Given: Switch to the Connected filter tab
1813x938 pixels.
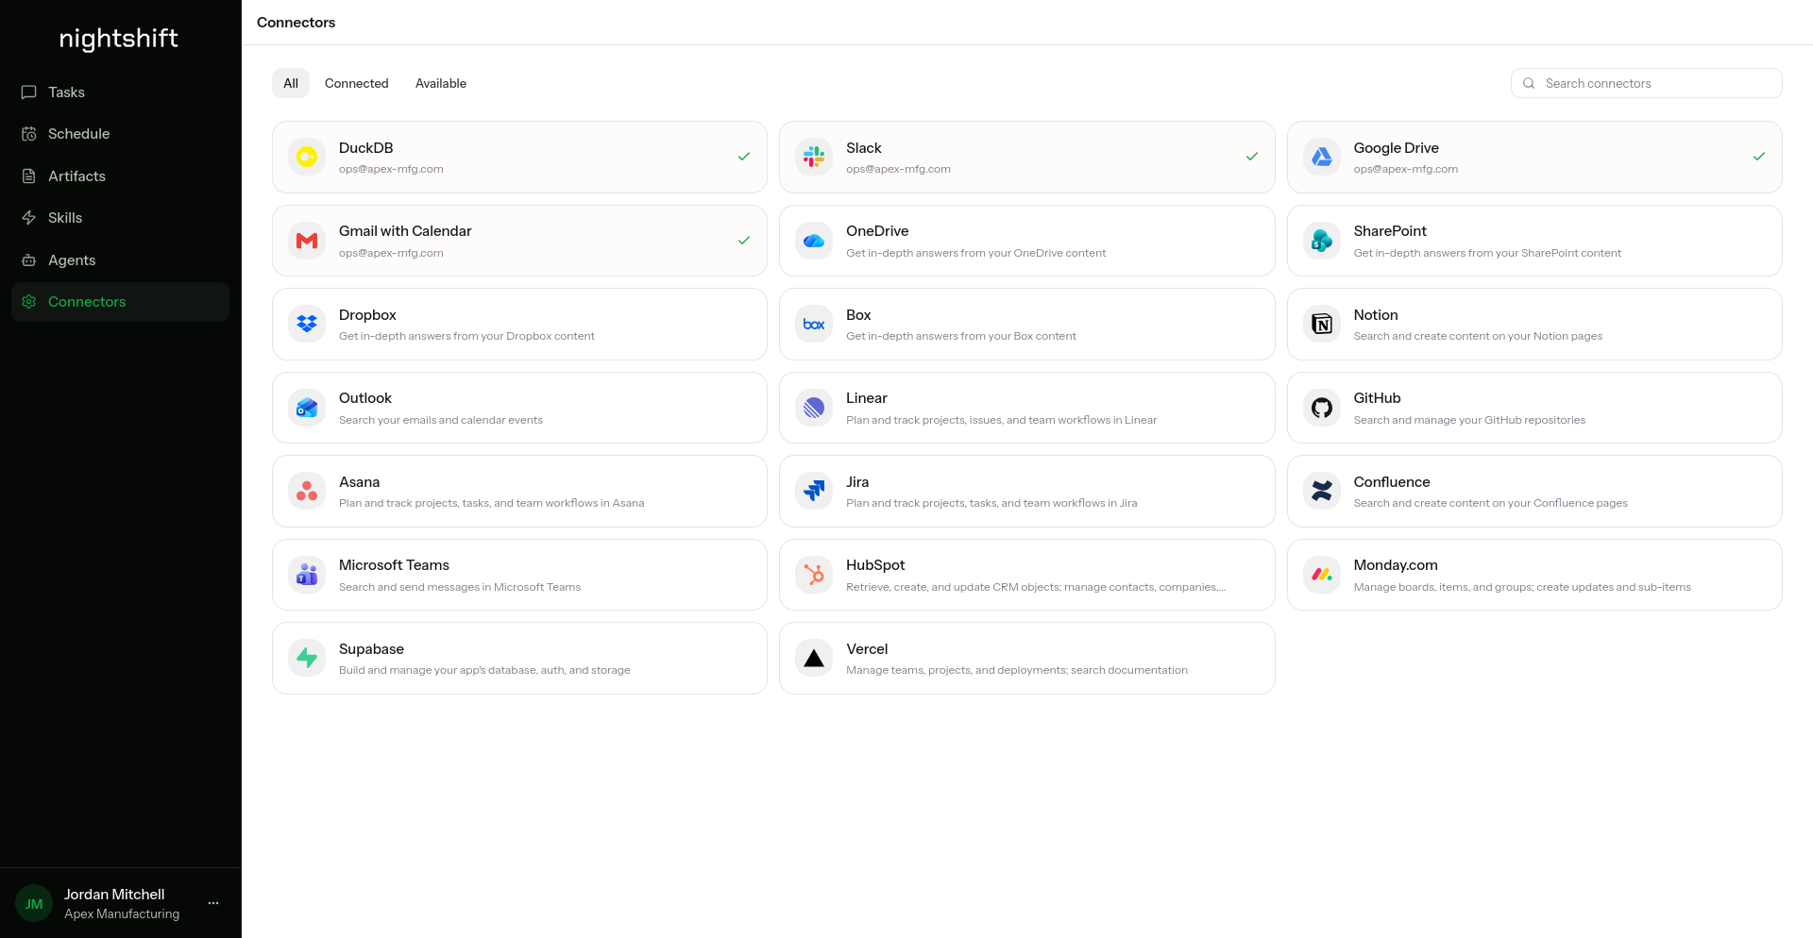Looking at the screenshot, I should tap(357, 83).
